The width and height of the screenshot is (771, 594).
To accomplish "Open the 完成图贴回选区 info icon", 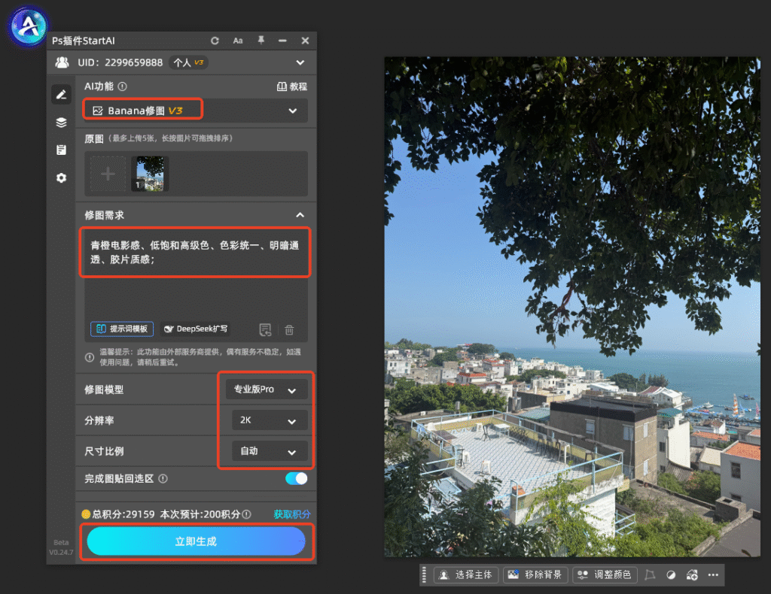I will [x=163, y=479].
